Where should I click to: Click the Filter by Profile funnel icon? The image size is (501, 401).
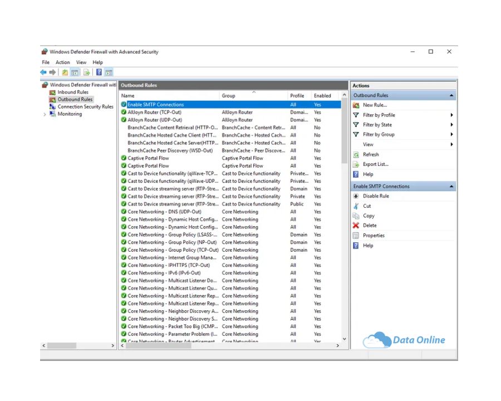(x=356, y=115)
